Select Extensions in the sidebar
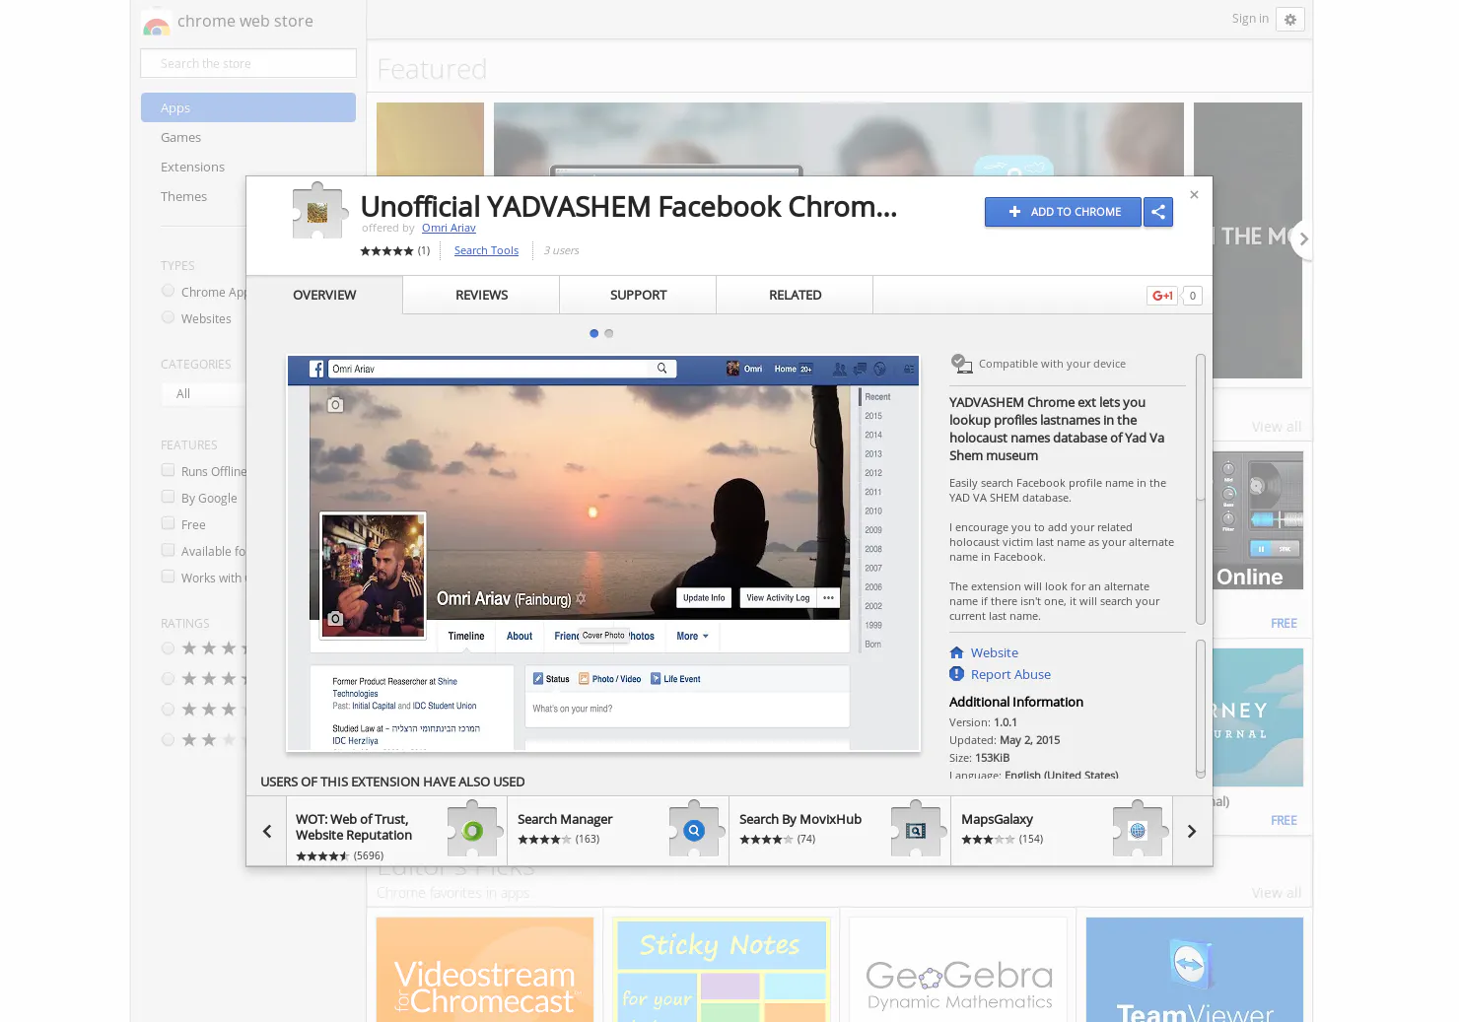Screen dimensions: 1459x1022 [x=248, y=167]
